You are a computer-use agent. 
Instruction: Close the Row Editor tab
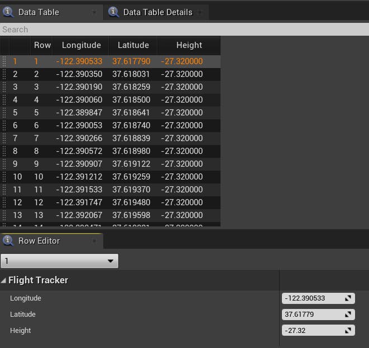(x=94, y=241)
